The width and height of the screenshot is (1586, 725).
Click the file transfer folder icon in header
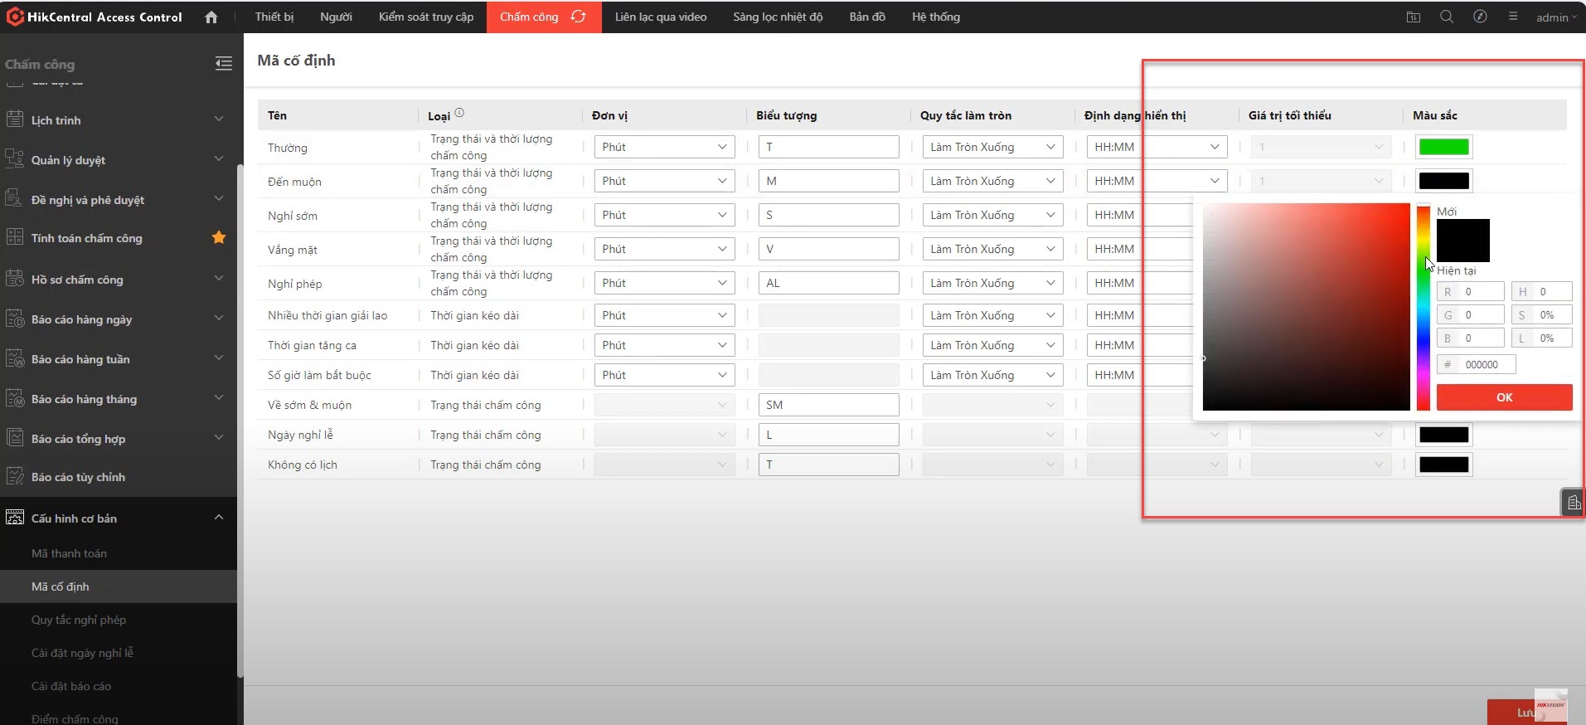(1414, 17)
